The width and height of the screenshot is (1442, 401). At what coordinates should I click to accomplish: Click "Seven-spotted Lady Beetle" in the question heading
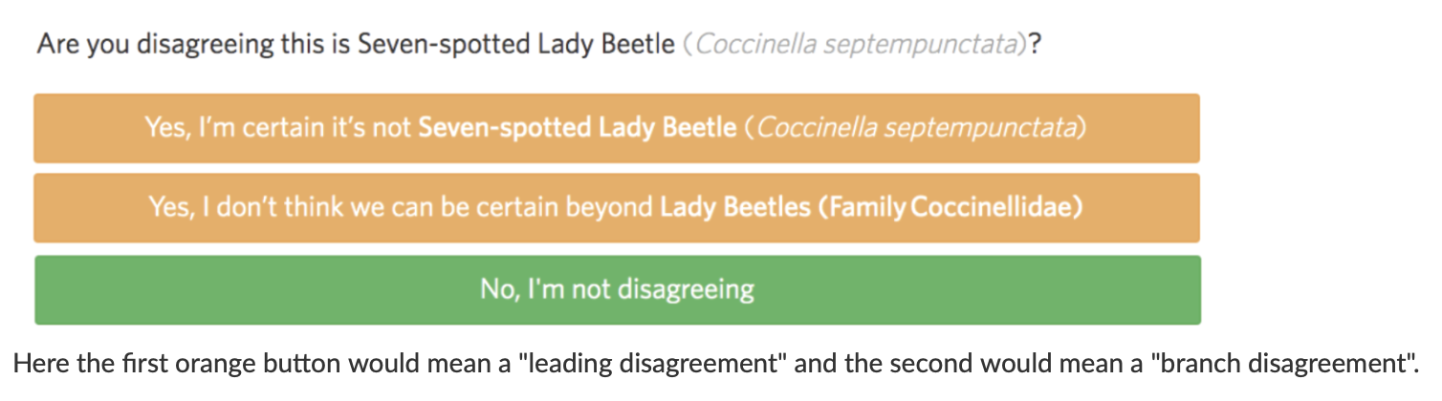point(515,45)
